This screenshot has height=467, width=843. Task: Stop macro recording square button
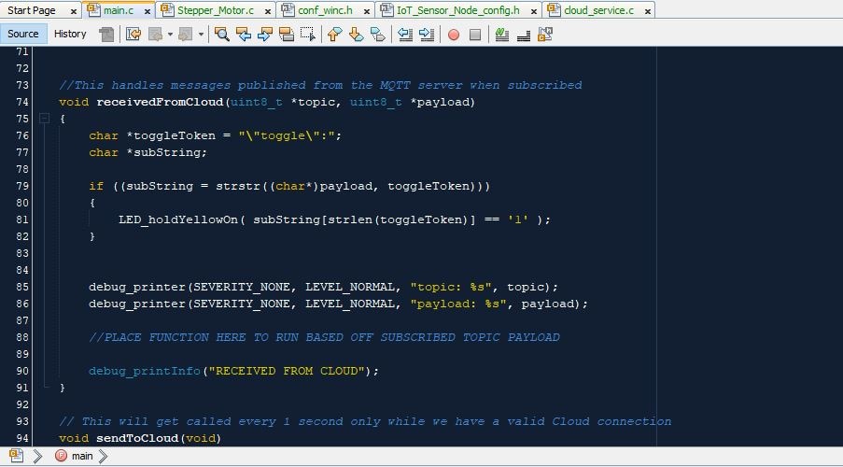(x=474, y=35)
